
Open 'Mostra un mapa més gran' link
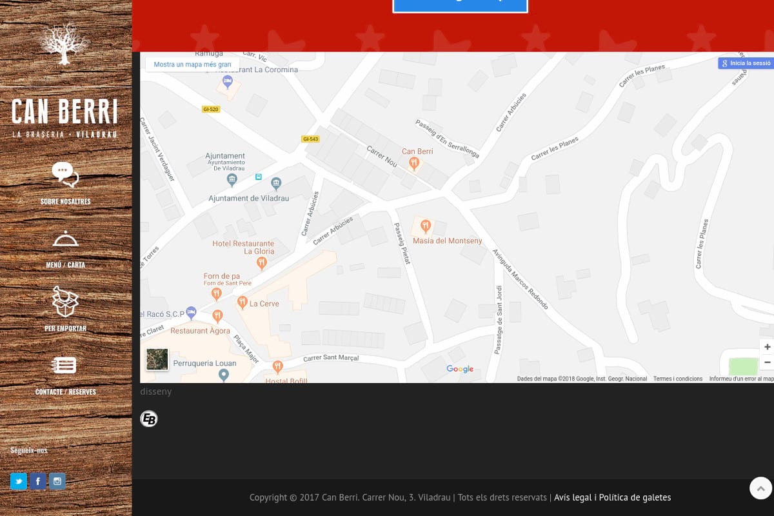[192, 64]
